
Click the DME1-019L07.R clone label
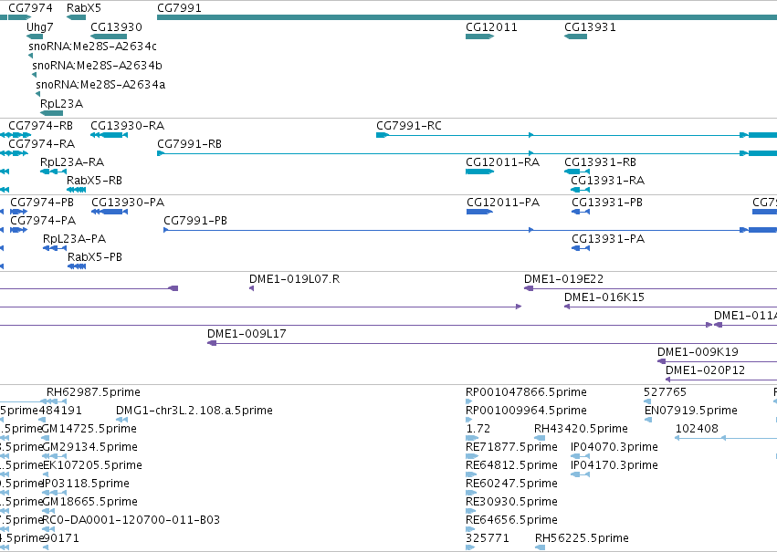[294, 279]
